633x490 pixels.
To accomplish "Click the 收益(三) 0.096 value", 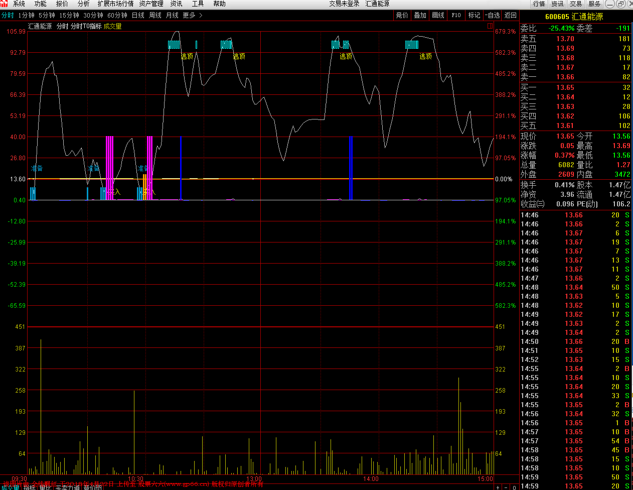I will [565, 204].
